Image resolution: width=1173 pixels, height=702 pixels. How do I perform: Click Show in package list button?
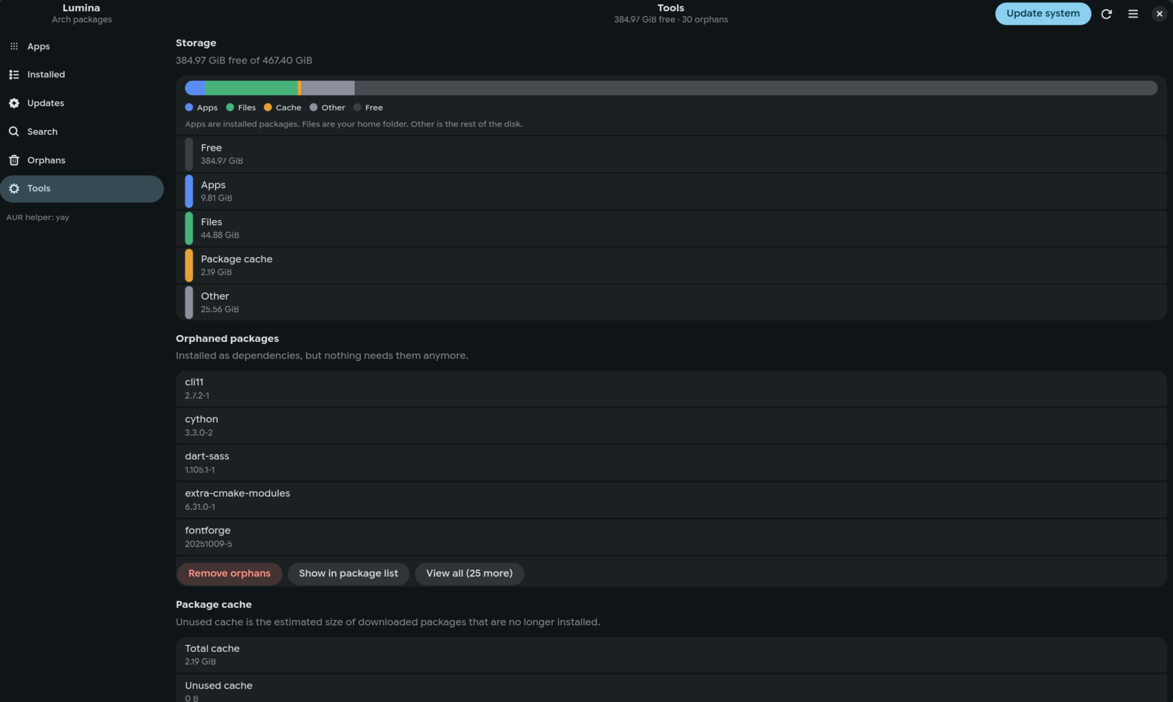(348, 573)
